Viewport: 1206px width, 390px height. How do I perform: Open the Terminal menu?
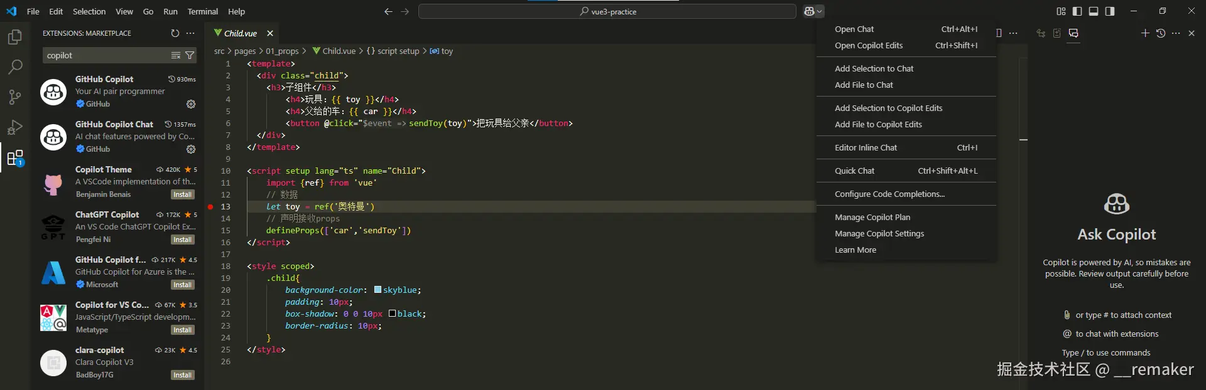coord(202,11)
